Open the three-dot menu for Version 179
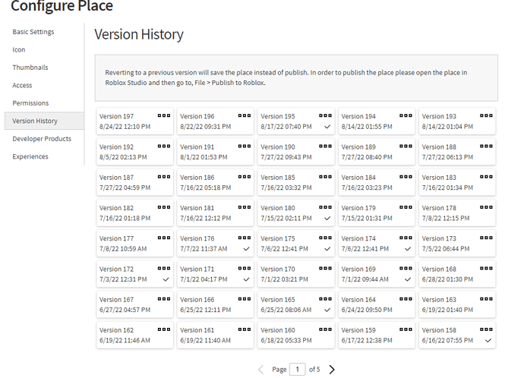Image resolution: width=524 pixels, height=378 pixels. tap(406, 207)
